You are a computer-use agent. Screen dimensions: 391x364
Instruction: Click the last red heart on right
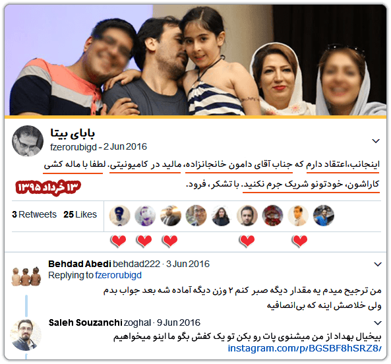299,241
